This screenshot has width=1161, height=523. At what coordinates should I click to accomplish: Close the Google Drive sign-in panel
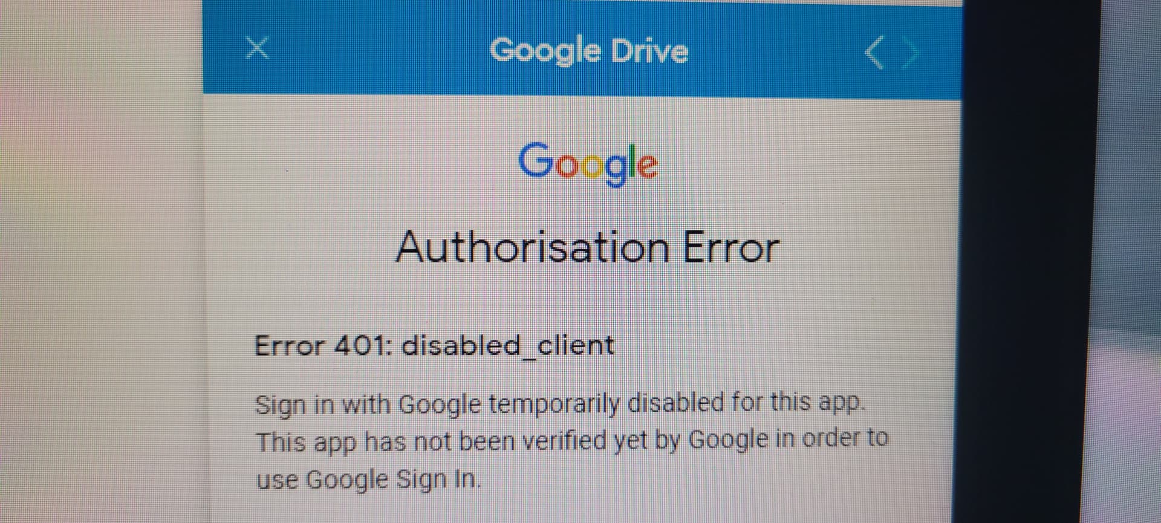coord(258,48)
